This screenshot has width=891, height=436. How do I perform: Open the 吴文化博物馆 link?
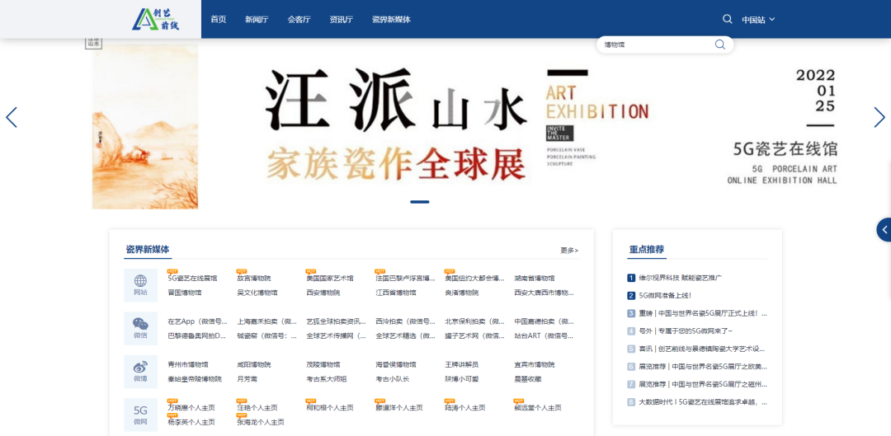click(257, 293)
